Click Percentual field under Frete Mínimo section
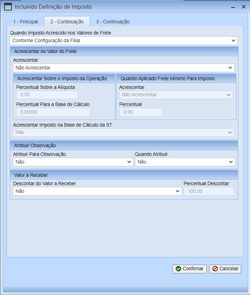The width and height of the screenshot is (250, 295). (141, 112)
